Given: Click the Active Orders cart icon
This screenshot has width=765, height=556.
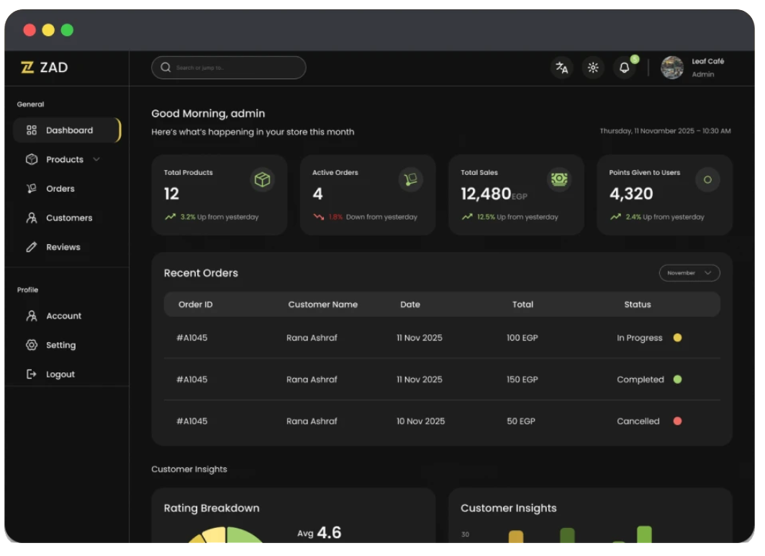Looking at the screenshot, I should point(411,180).
